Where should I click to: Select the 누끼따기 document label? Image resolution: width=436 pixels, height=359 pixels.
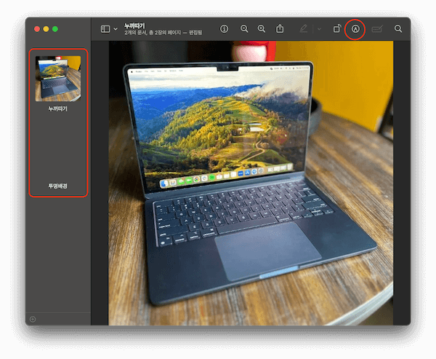point(58,109)
